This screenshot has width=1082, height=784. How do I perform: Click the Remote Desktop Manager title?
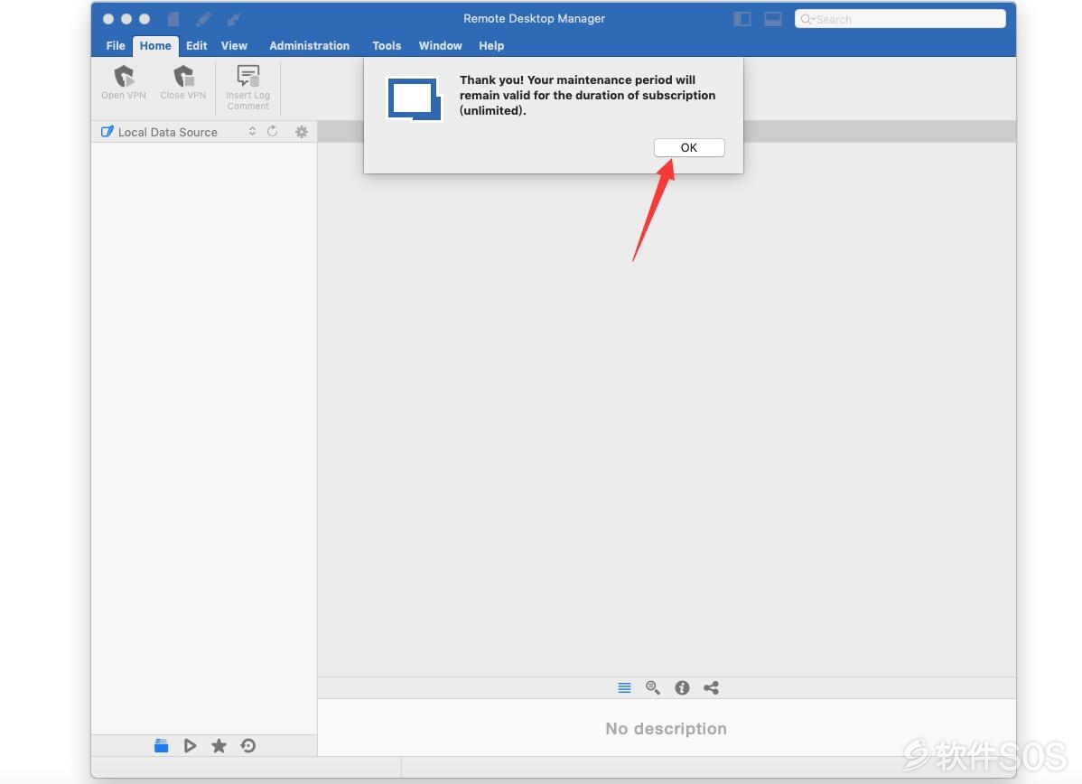point(534,19)
